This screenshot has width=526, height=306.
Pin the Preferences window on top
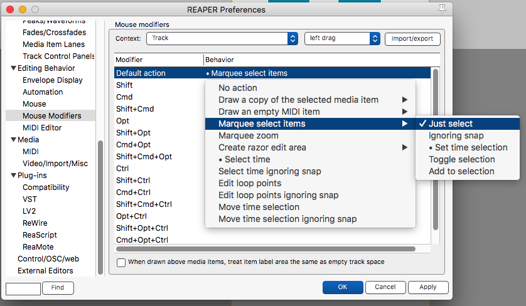(442, 9)
